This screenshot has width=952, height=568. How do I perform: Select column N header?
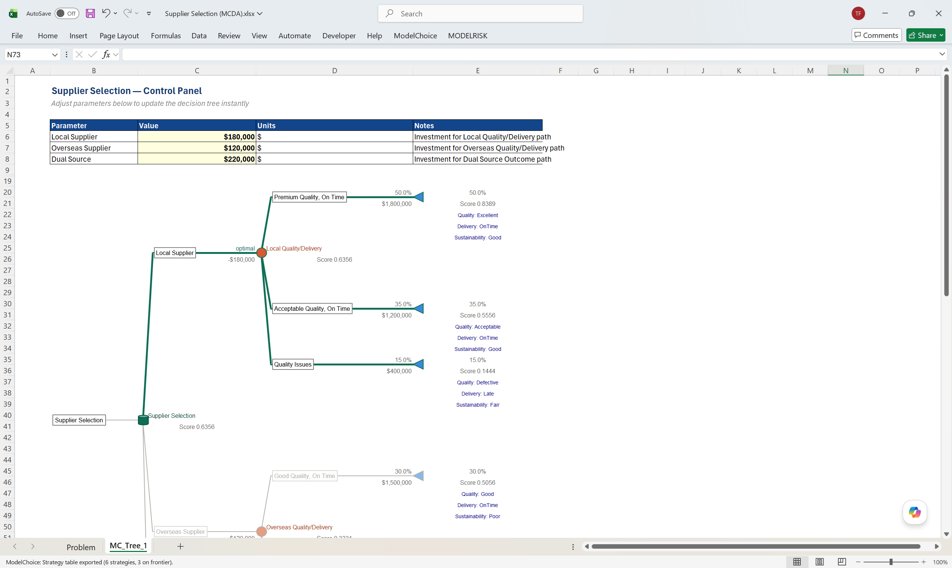[x=846, y=70]
